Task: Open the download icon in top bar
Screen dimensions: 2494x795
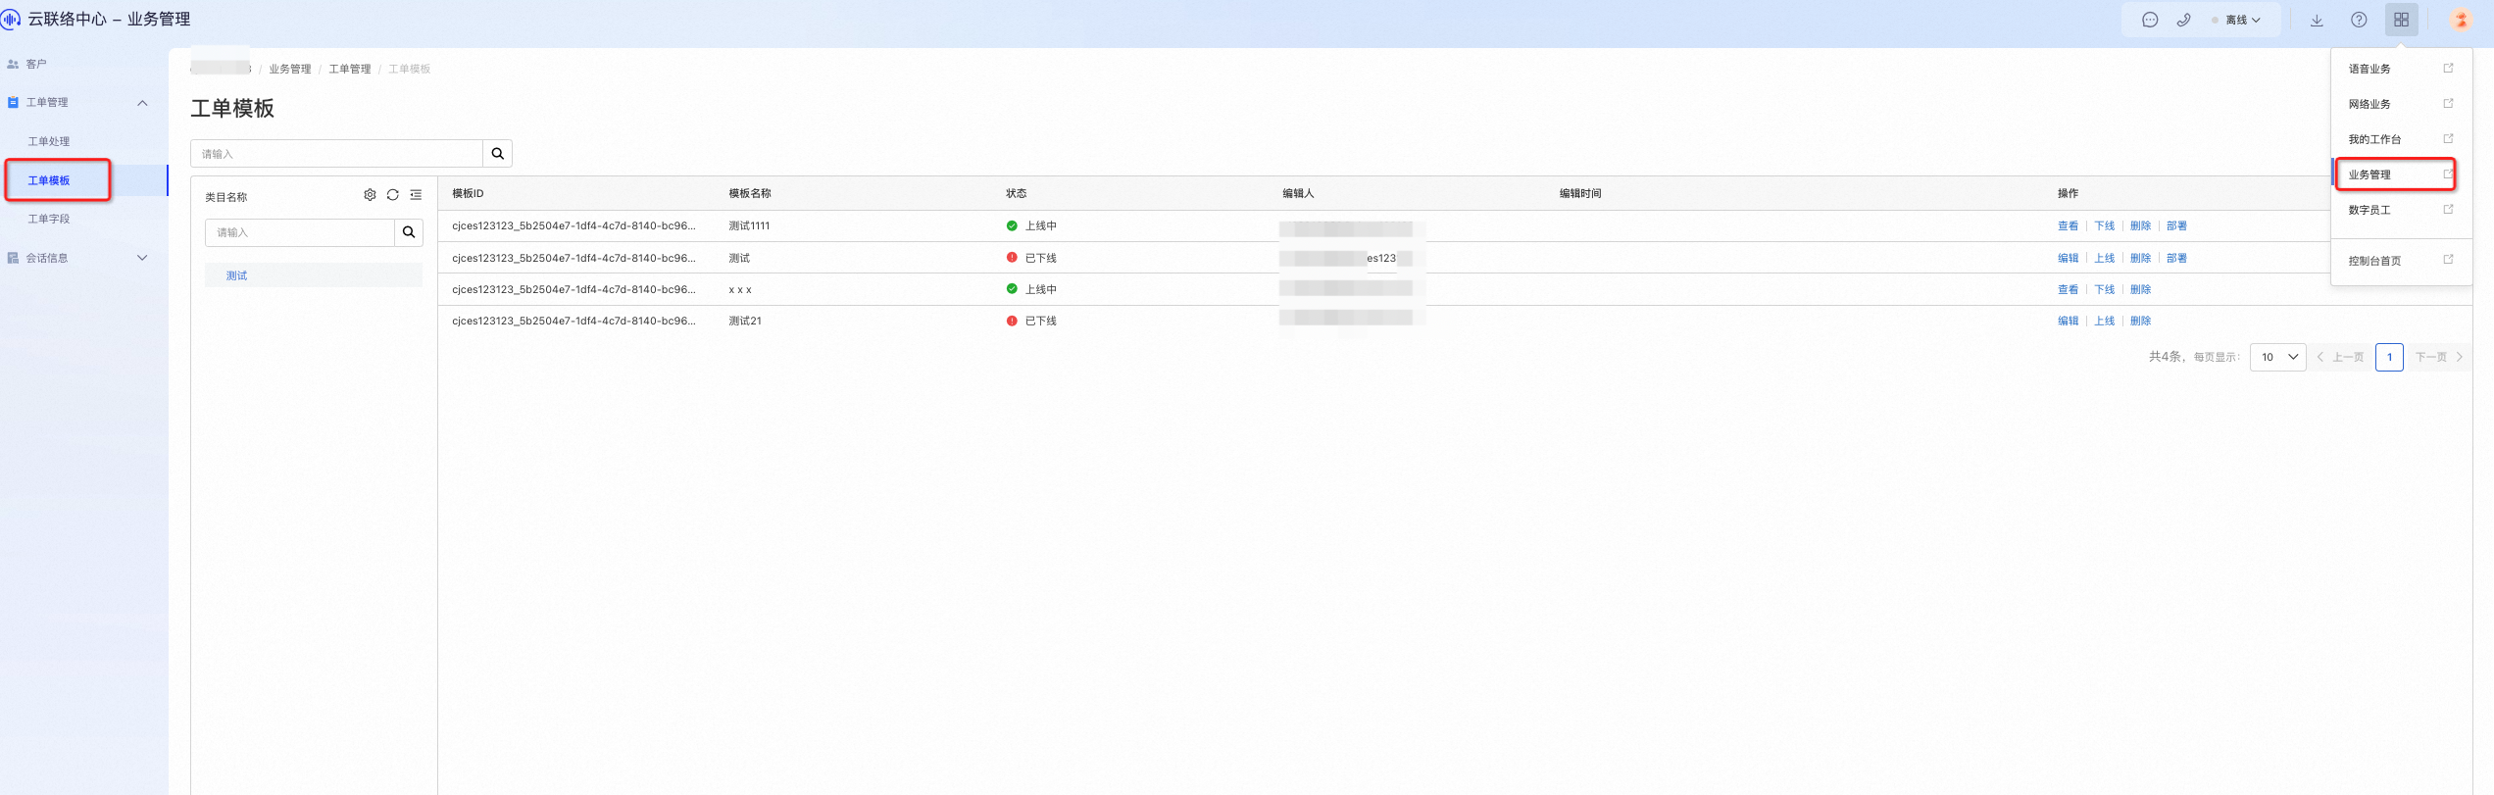Action: (x=2317, y=20)
